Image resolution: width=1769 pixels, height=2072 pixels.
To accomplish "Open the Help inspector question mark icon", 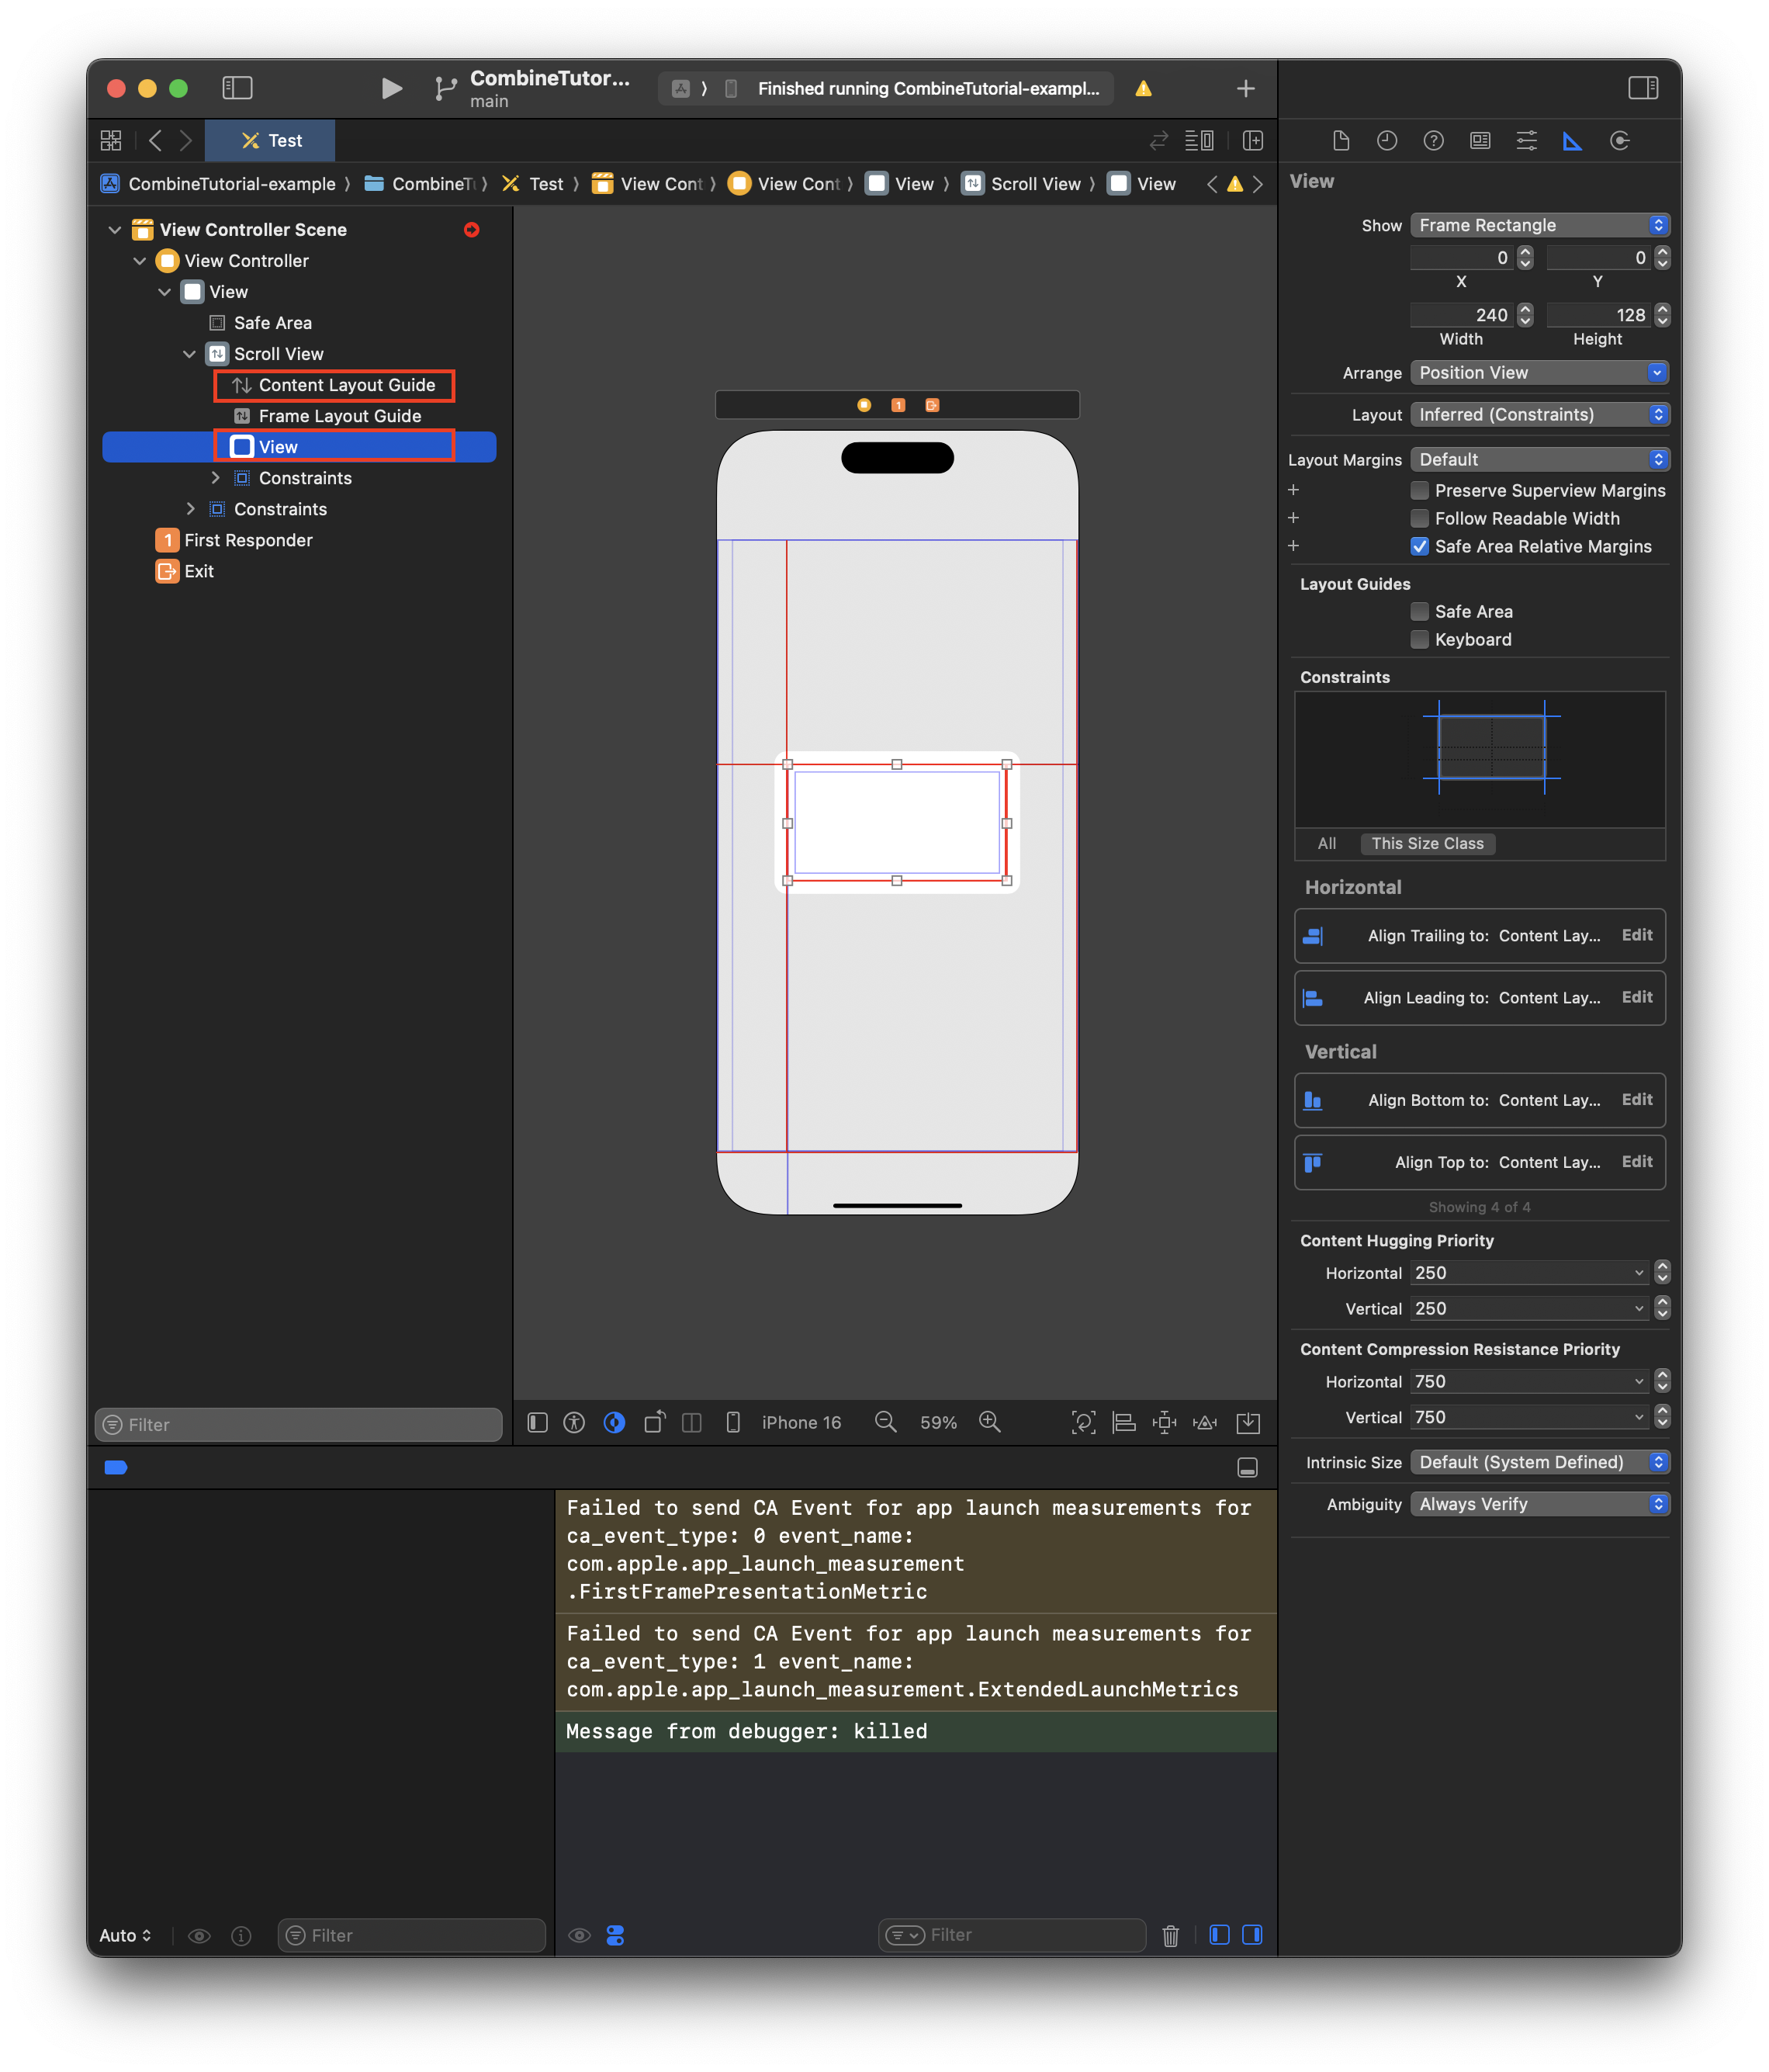I will point(1433,141).
